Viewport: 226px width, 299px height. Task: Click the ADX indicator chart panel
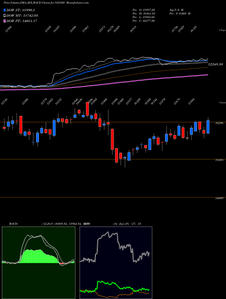click(116, 263)
